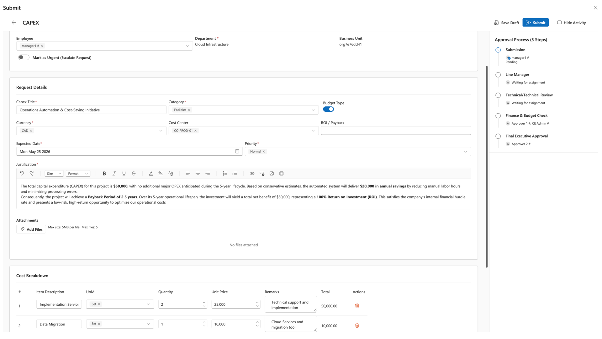Apply strikethrough to justification text
Viewport: 602px width, 339px height.
(x=134, y=174)
